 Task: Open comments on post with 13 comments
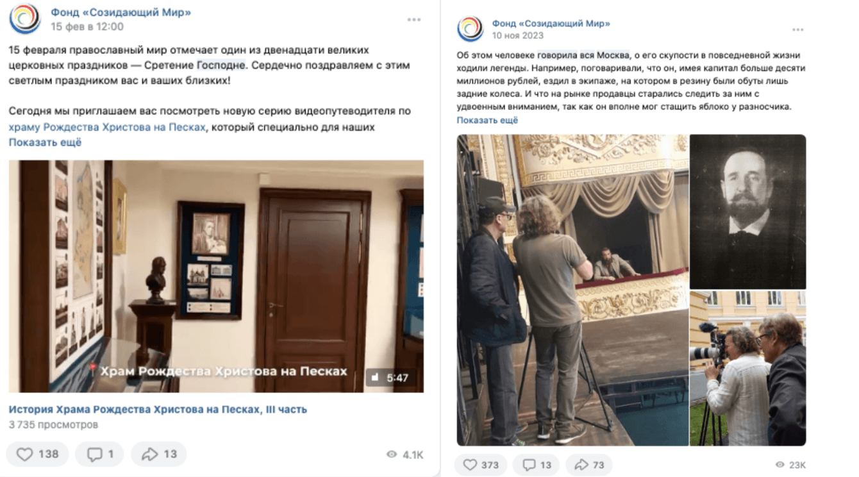(x=537, y=465)
